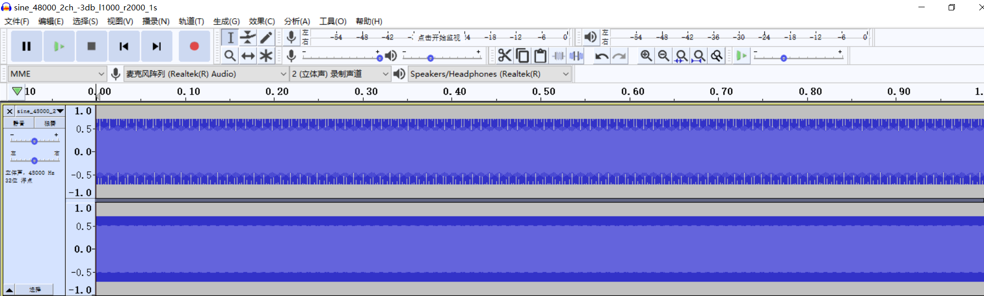Open the 麦克风阵列 recording device dropdown
Screen dimensions: 984x296
tap(206, 74)
